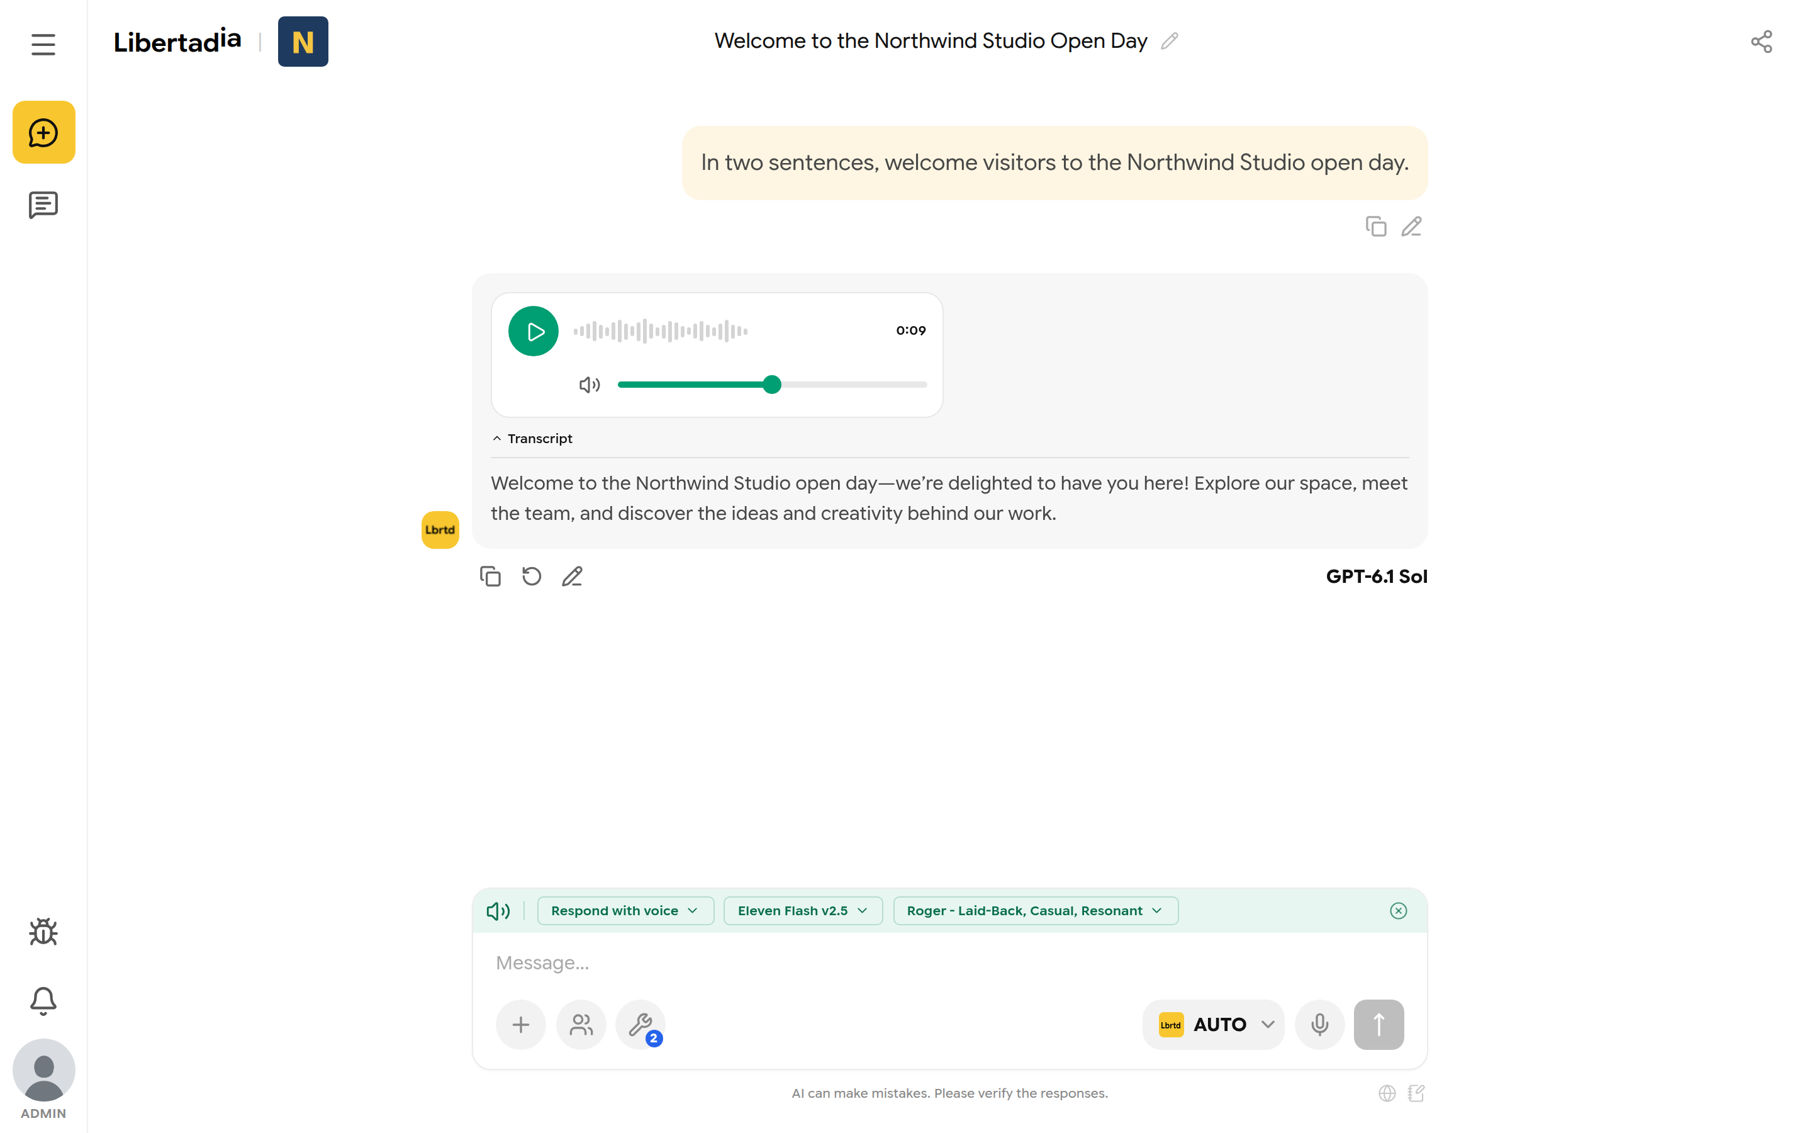This screenshot has width=1812, height=1133.
Task: Open the hamburger menu
Action: tap(43, 44)
